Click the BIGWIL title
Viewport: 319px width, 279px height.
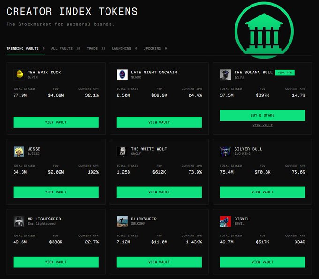(242, 219)
